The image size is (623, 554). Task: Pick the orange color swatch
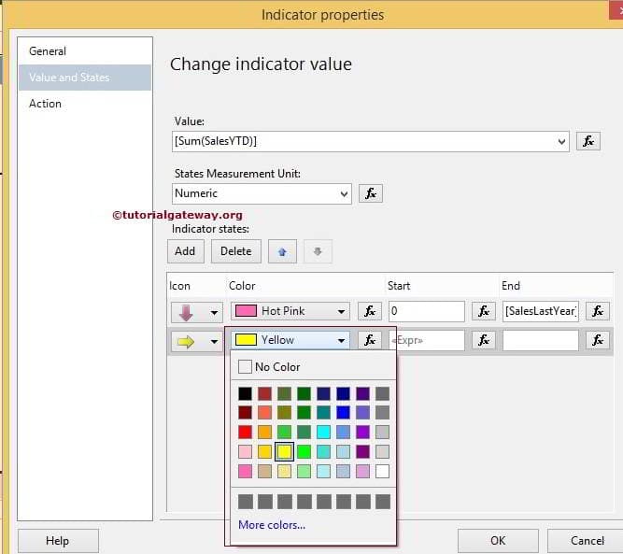[x=264, y=432]
